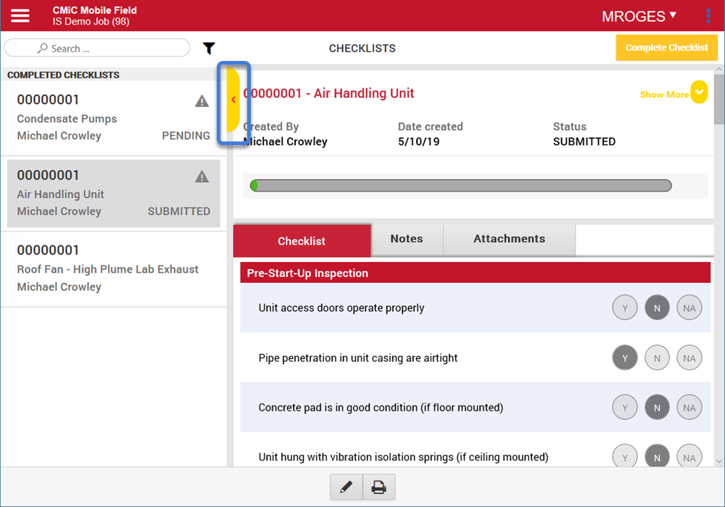Click warning triangle on Air Handling Unit item

(x=202, y=177)
